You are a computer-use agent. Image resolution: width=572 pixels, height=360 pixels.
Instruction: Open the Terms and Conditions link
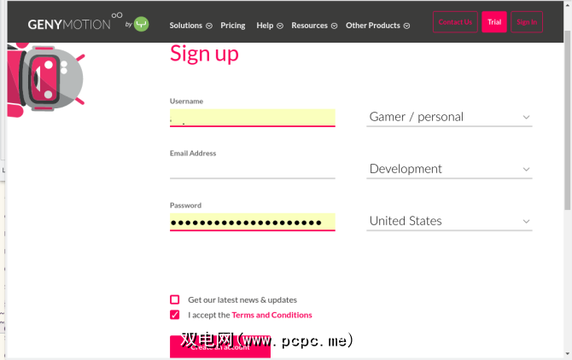click(x=271, y=315)
